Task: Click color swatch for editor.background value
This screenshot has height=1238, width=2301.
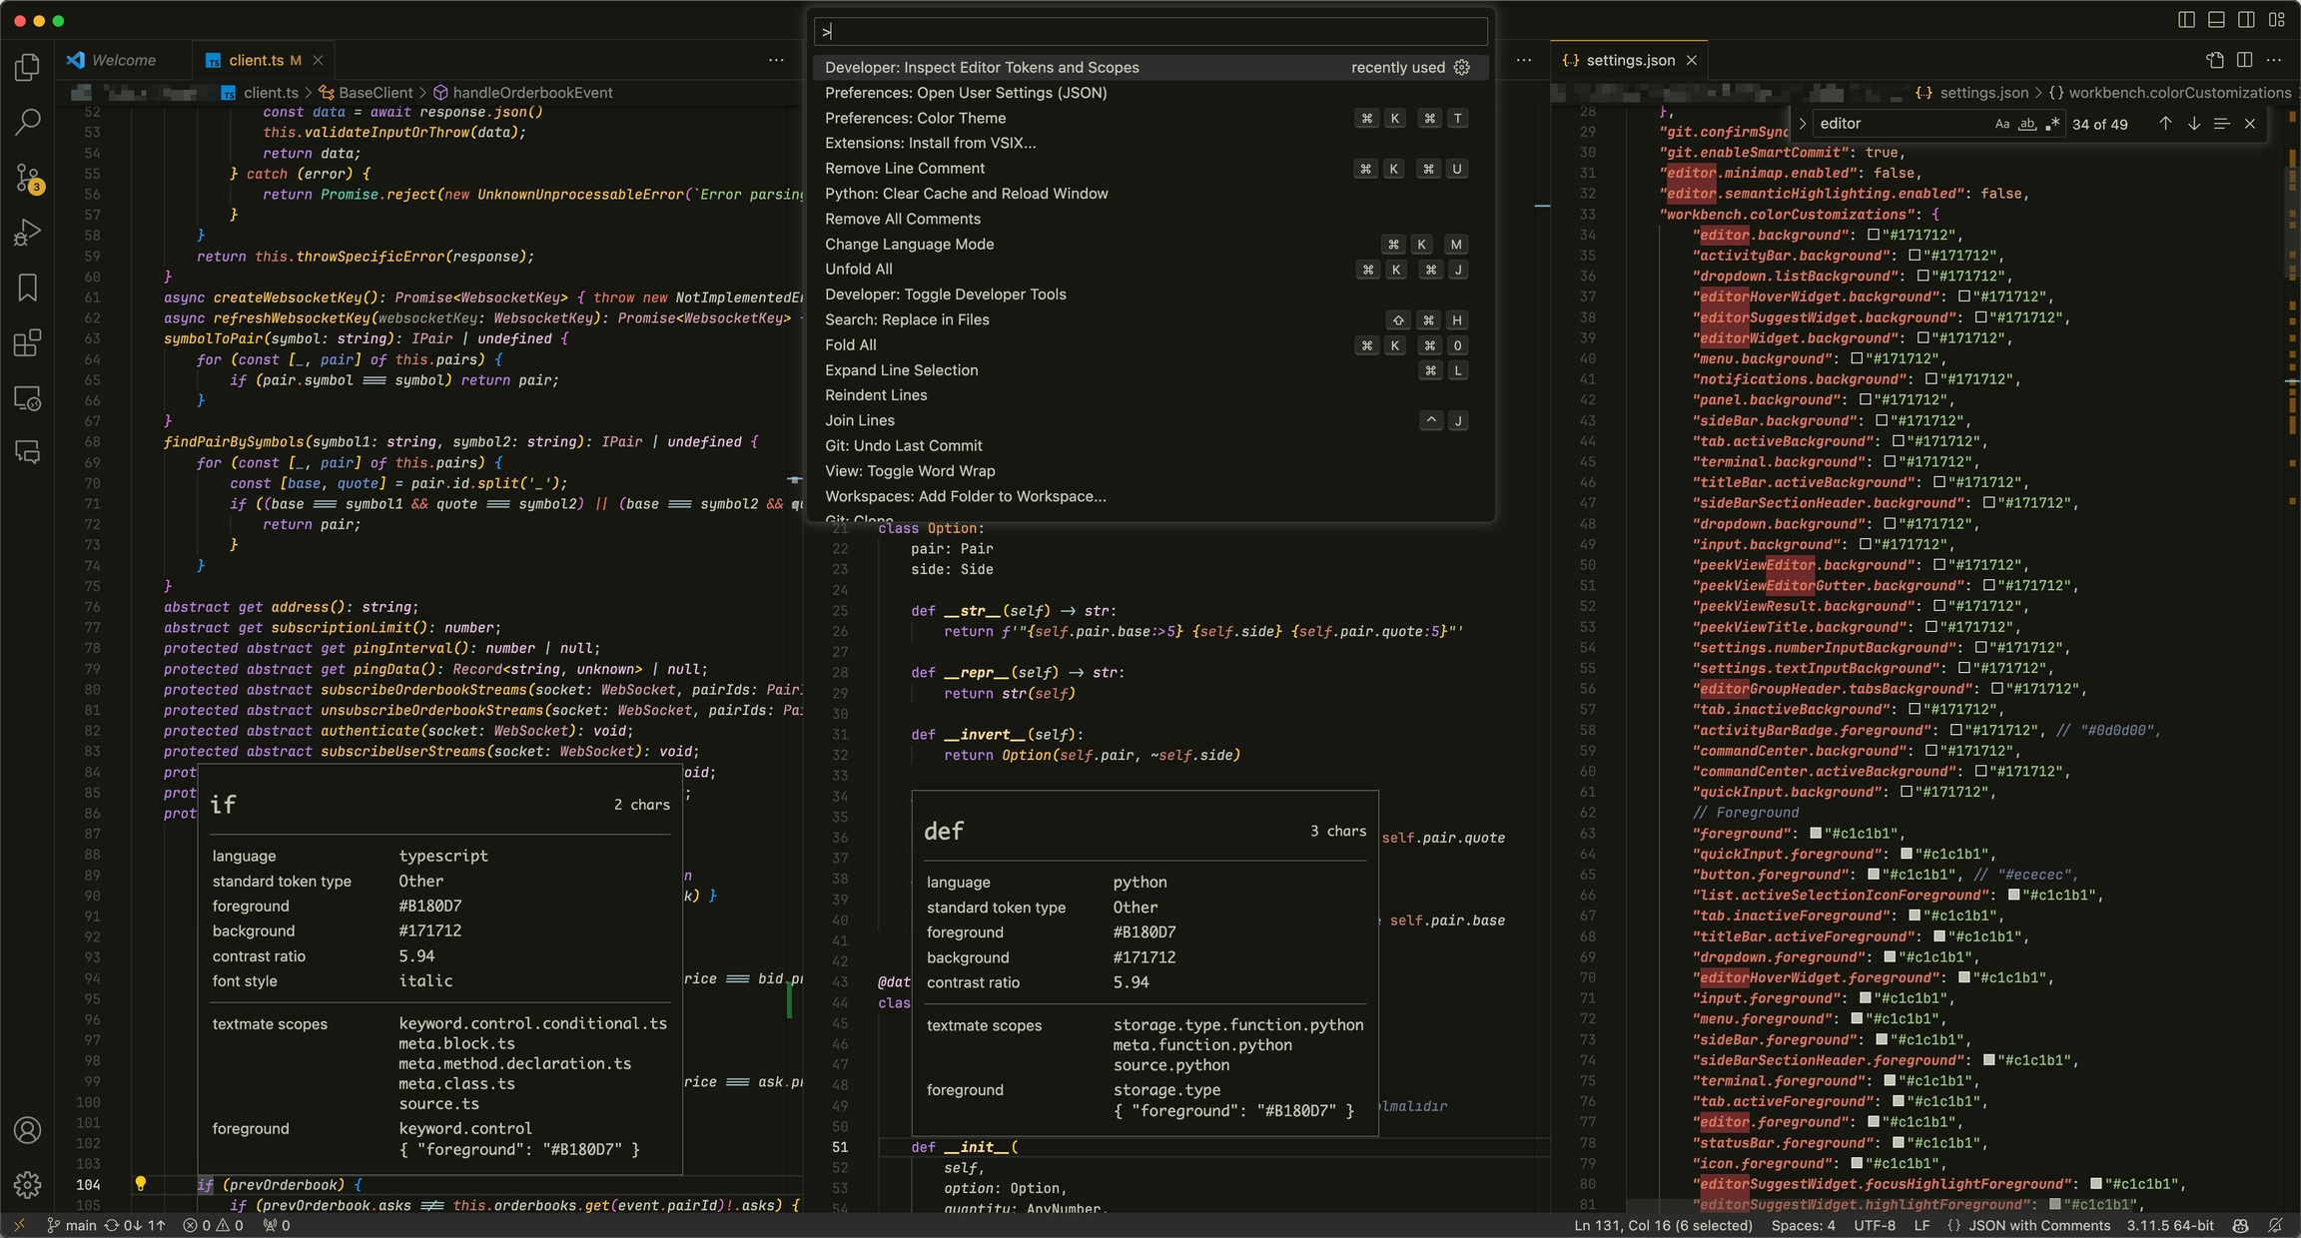Action: 1874,236
